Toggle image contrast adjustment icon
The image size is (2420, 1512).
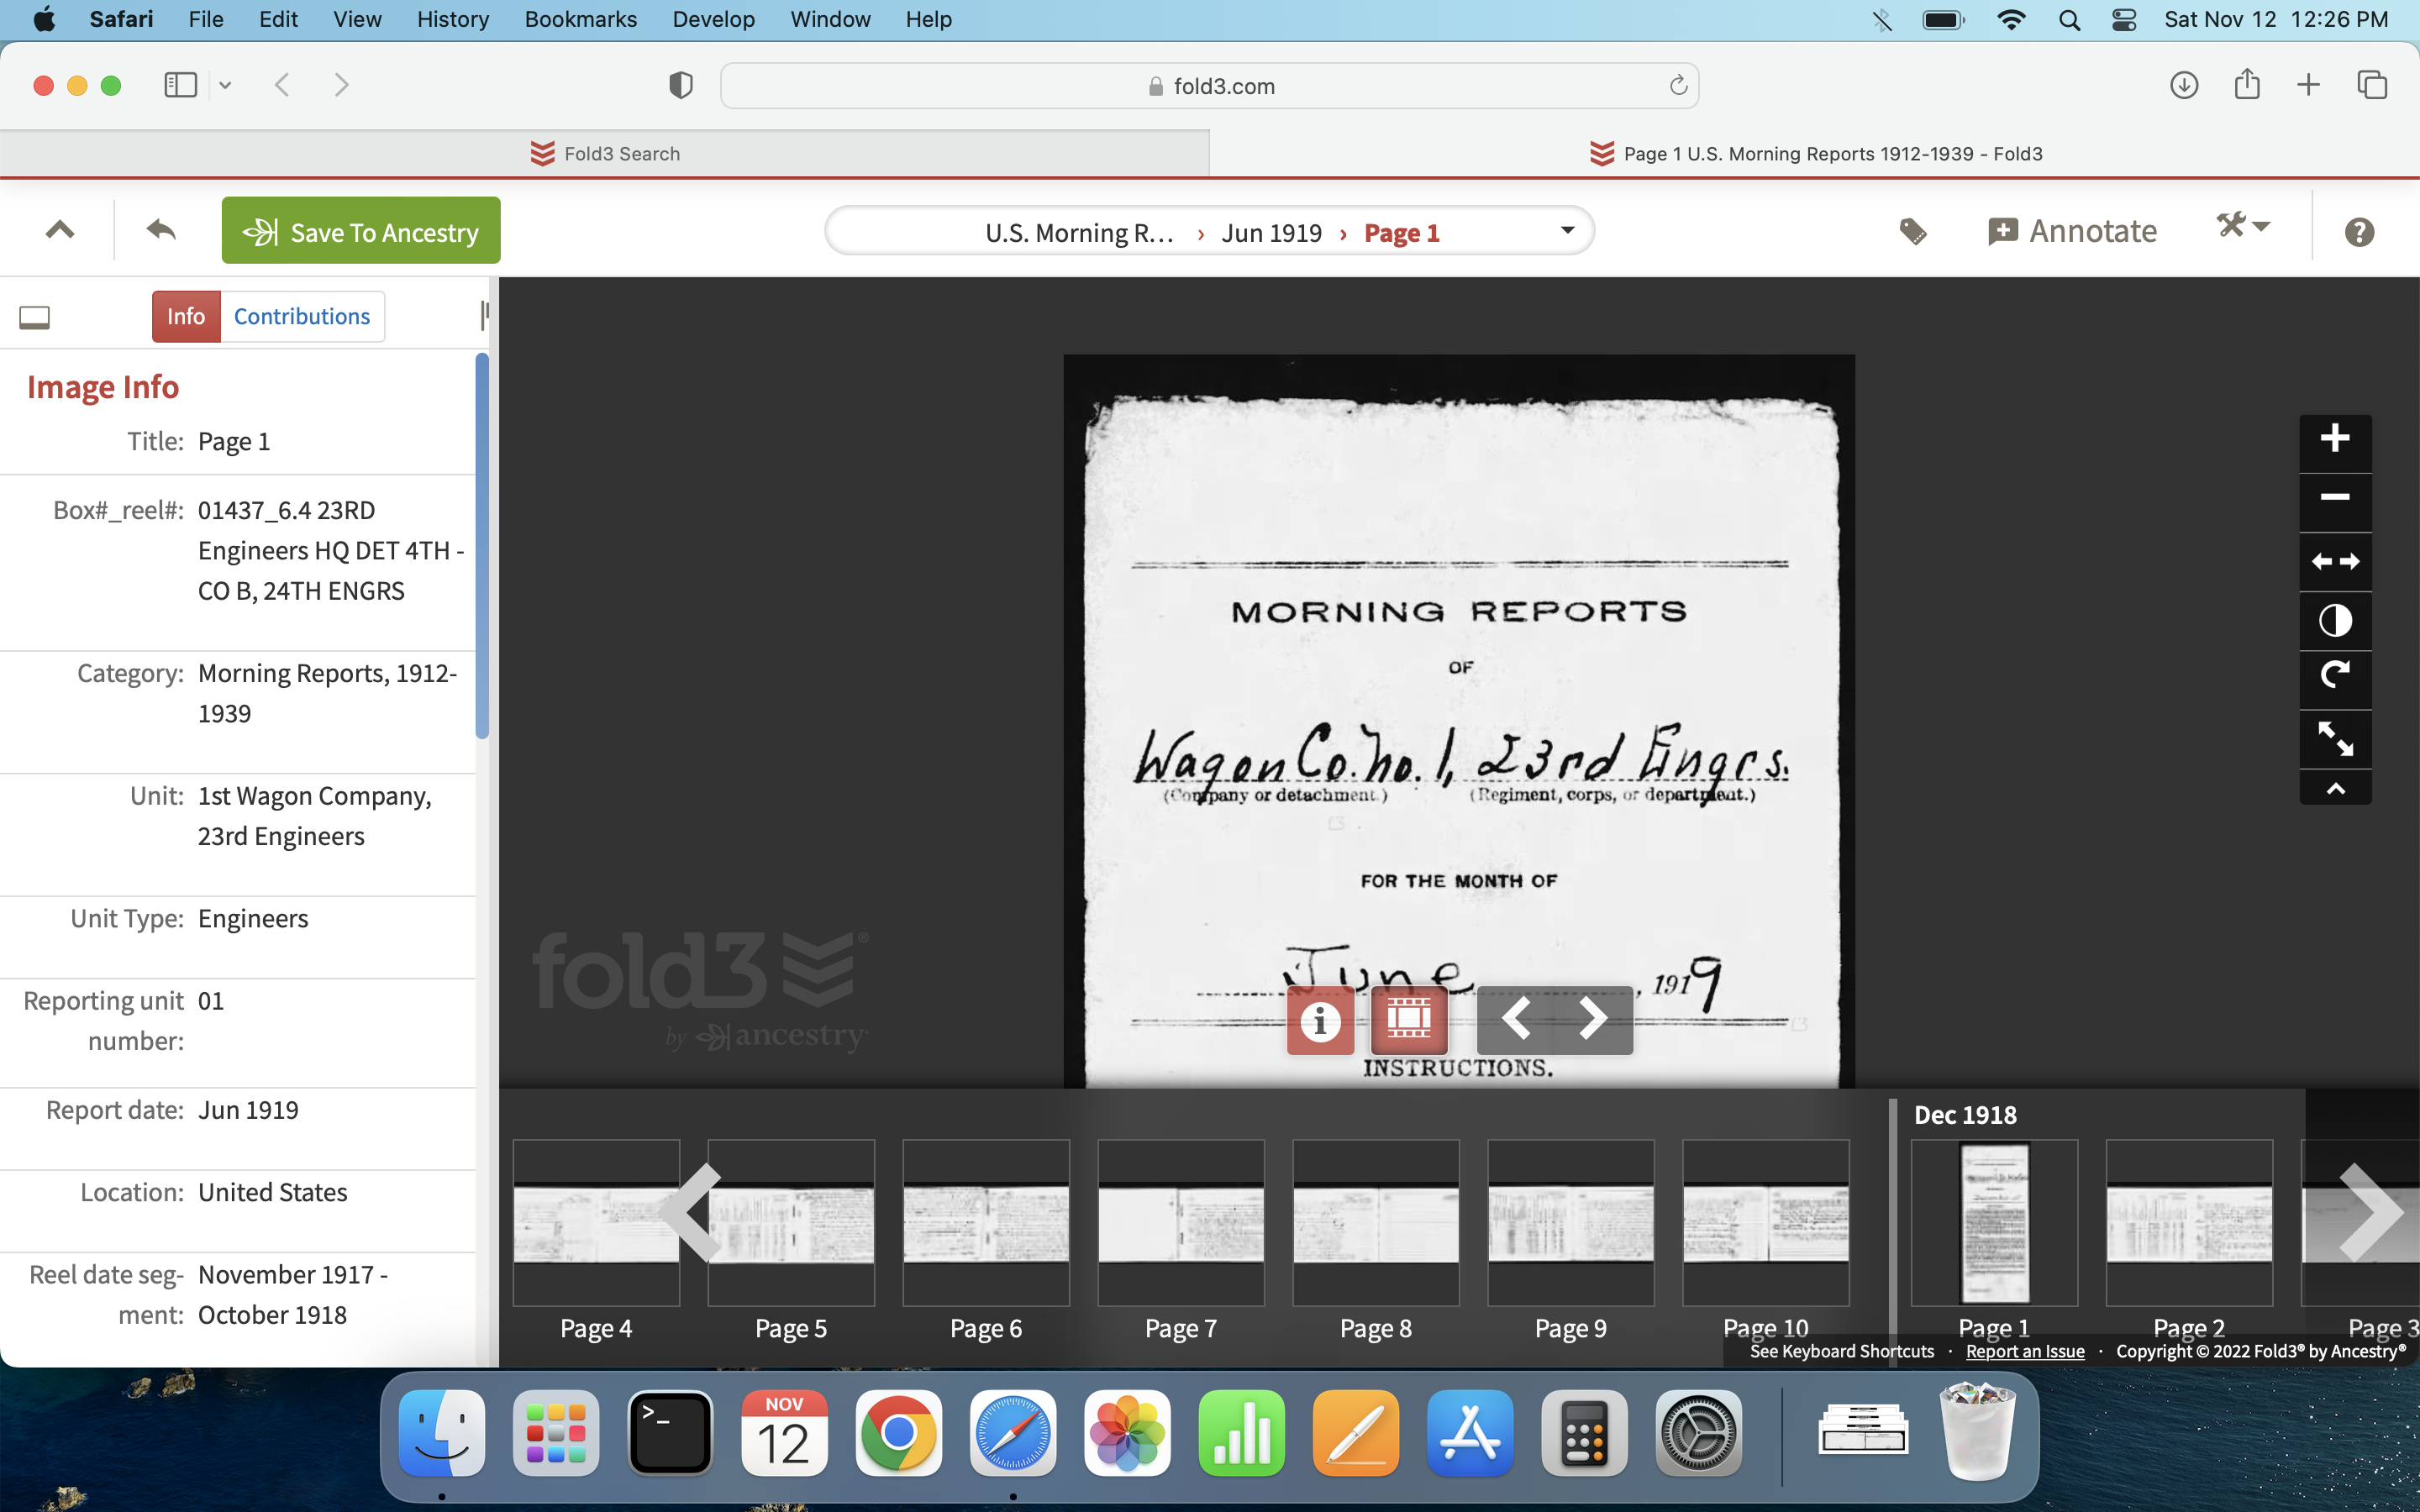2334,621
